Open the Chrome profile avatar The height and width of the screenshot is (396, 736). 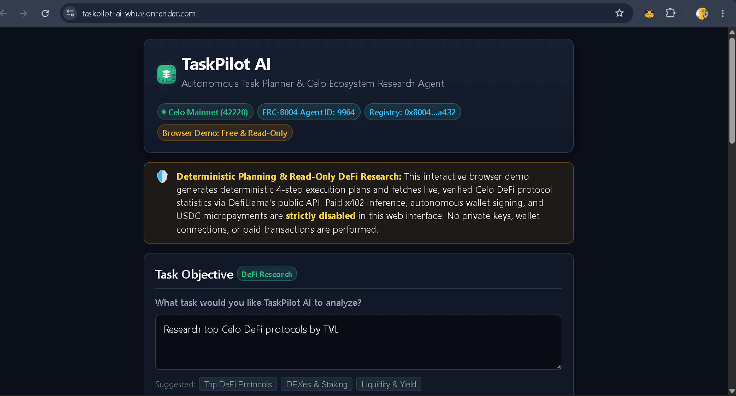[702, 13]
